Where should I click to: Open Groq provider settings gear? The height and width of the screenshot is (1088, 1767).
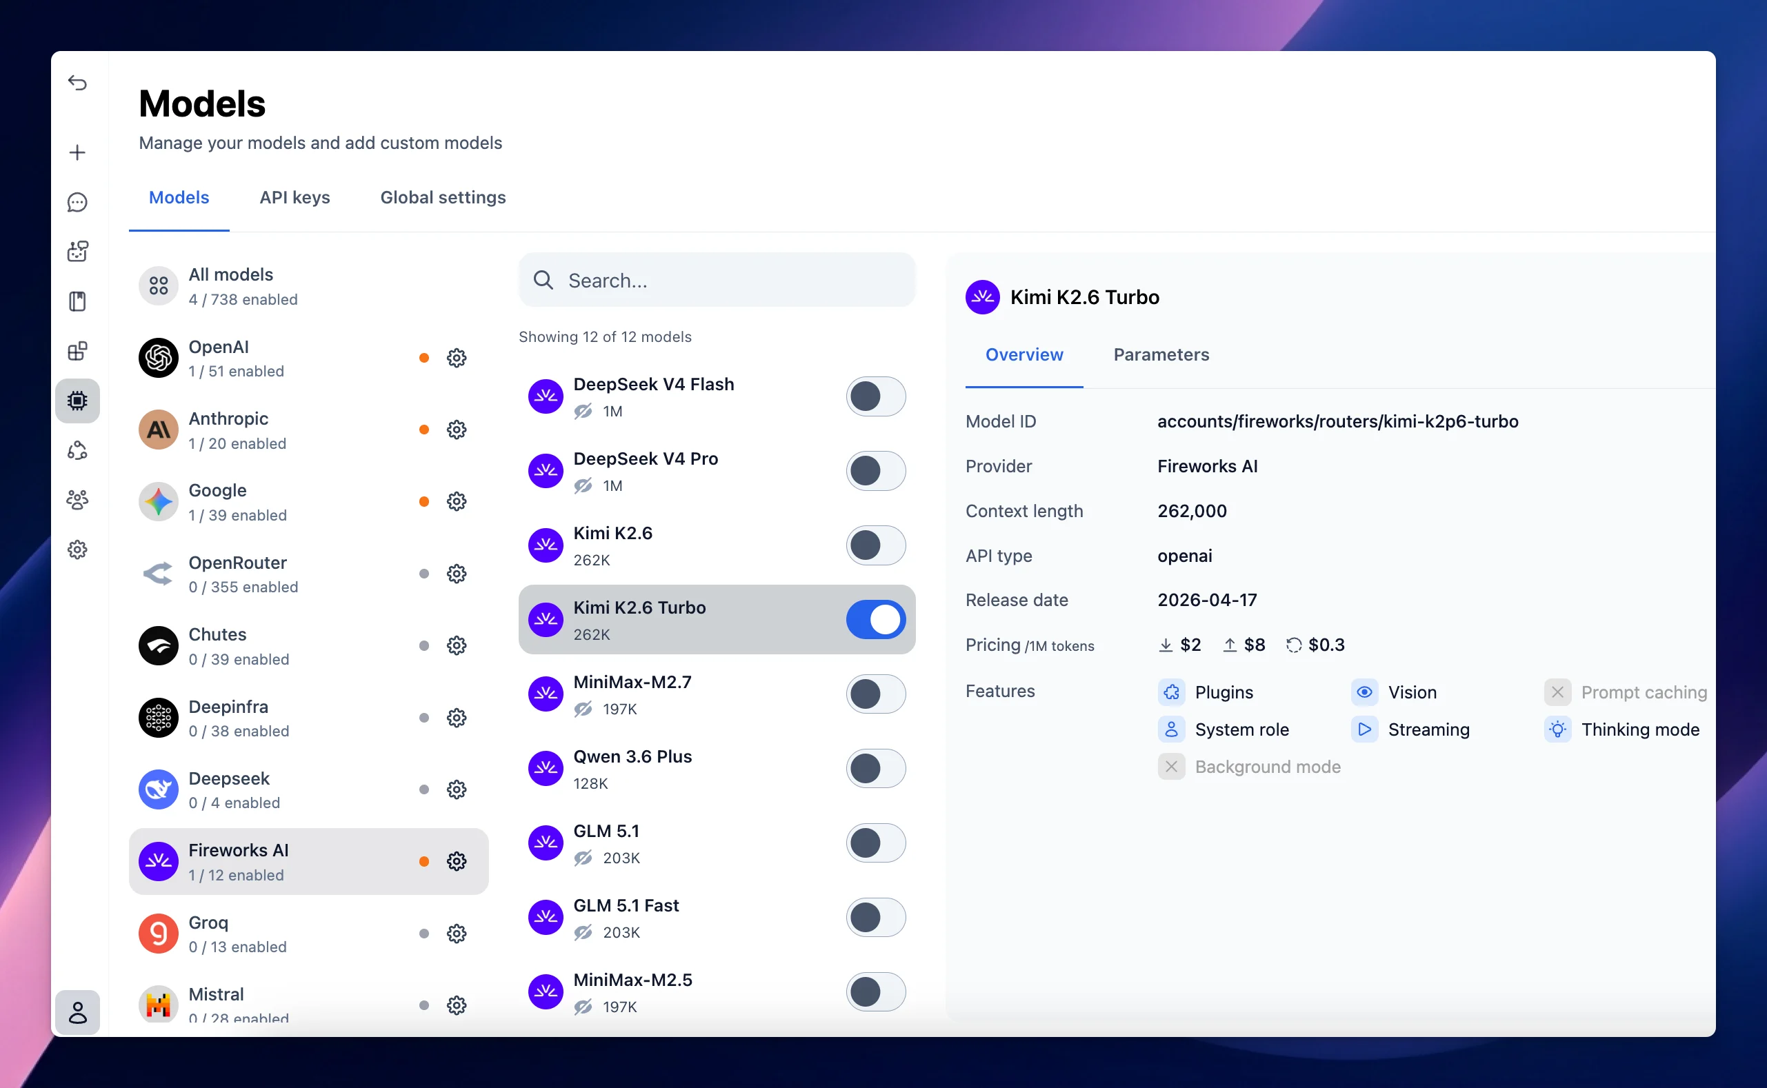click(x=457, y=934)
